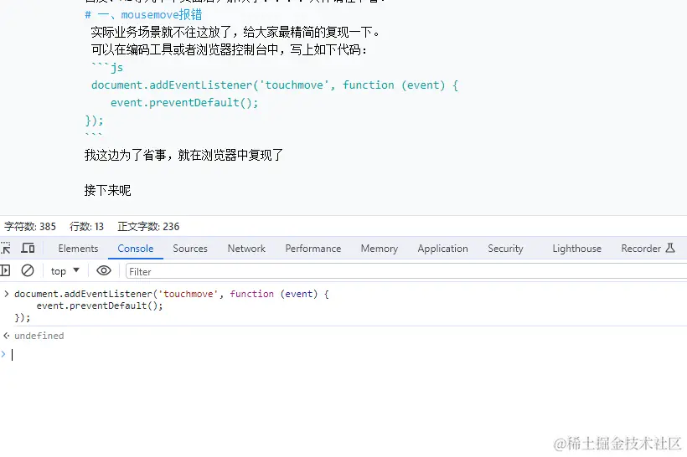
Task: Click 'event.preventDefault();' in console log
Action: [100, 306]
